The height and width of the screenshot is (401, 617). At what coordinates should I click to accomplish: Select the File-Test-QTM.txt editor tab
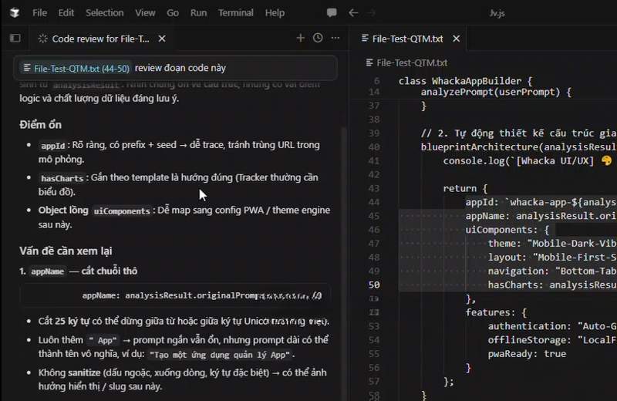pos(407,39)
